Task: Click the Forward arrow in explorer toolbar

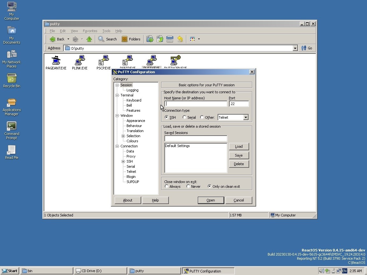Action: [76, 39]
